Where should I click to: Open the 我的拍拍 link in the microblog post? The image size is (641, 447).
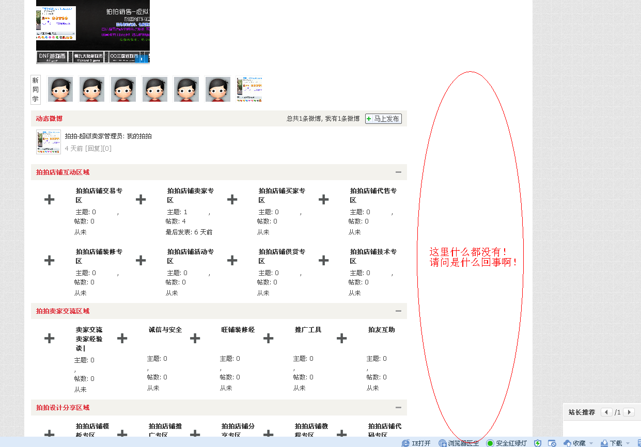[x=140, y=137]
